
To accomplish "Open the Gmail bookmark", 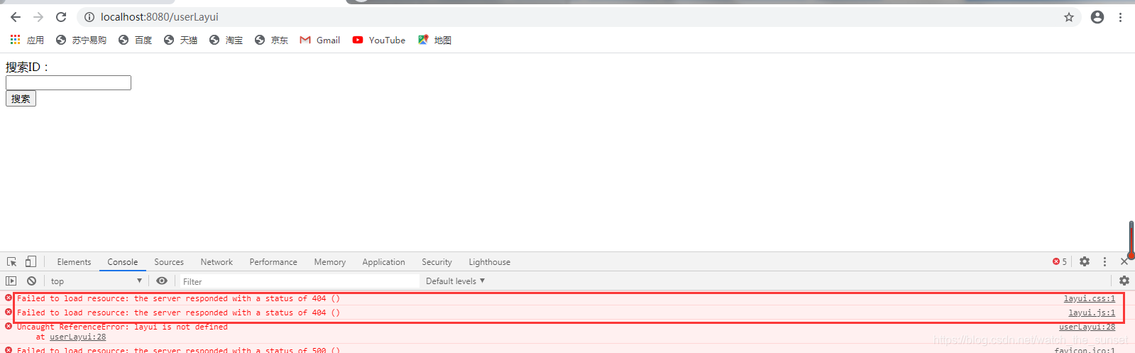I will 319,40.
